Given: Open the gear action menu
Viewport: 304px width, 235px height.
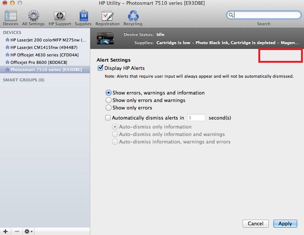Looking at the screenshot, I should (x=27, y=231).
